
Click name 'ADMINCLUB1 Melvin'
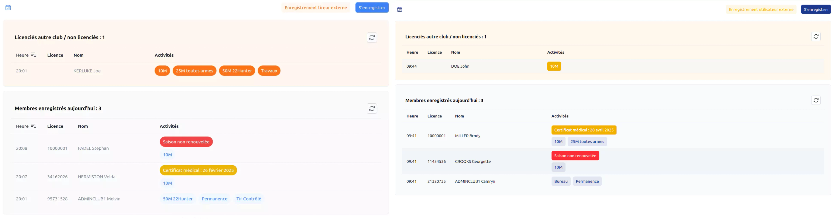(99, 199)
